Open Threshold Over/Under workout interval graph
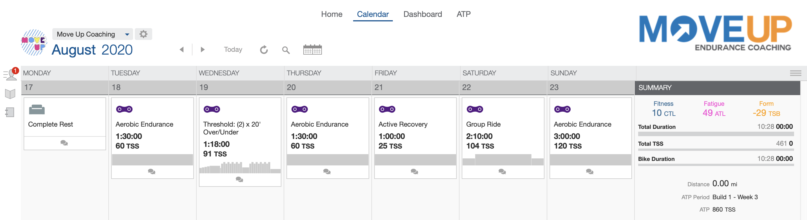Viewport: 807px width, 220px height. pyautogui.click(x=240, y=168)
